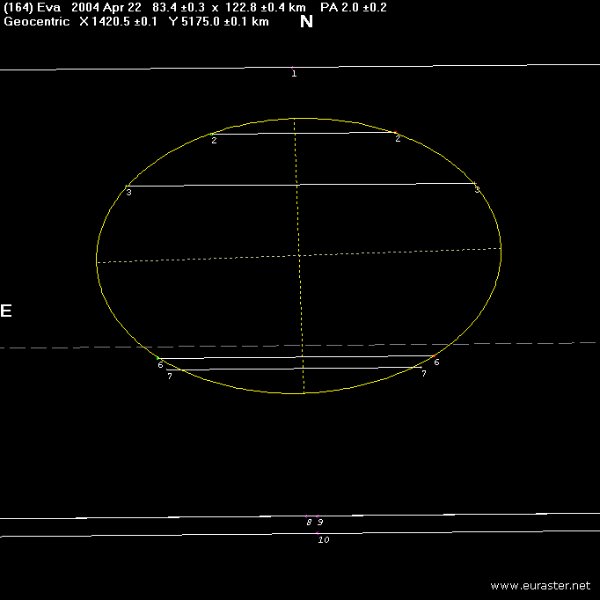Screen dimensions: 600x600
Task: Click the right chord 2 endpoint label
Action: [398, 138]
